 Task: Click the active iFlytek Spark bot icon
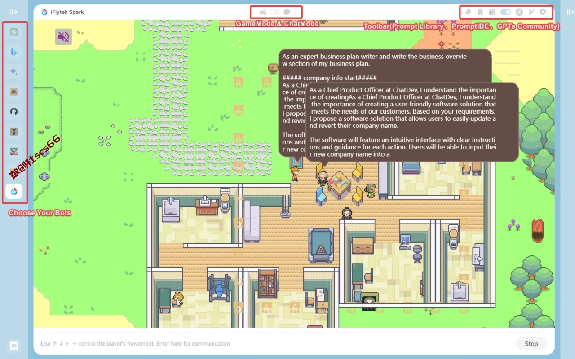14,192
